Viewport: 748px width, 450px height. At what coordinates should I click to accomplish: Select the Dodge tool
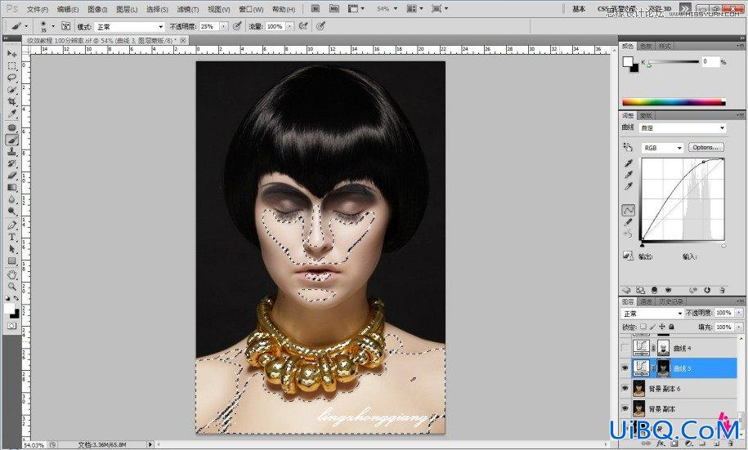click(12, 212)
